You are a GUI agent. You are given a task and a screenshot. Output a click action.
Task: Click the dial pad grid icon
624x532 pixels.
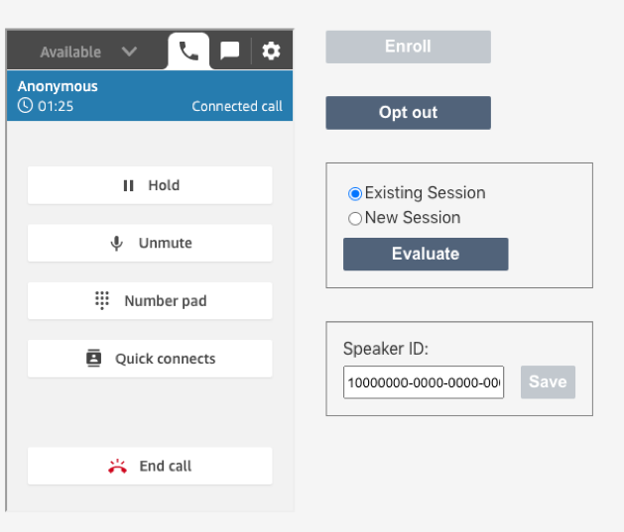pyautogui.click(x=102, y=300)
